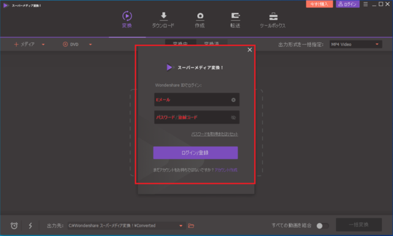Click the ログイン/登録 purple button
This screenshot has height=236, width=393.
click(195, 153)
